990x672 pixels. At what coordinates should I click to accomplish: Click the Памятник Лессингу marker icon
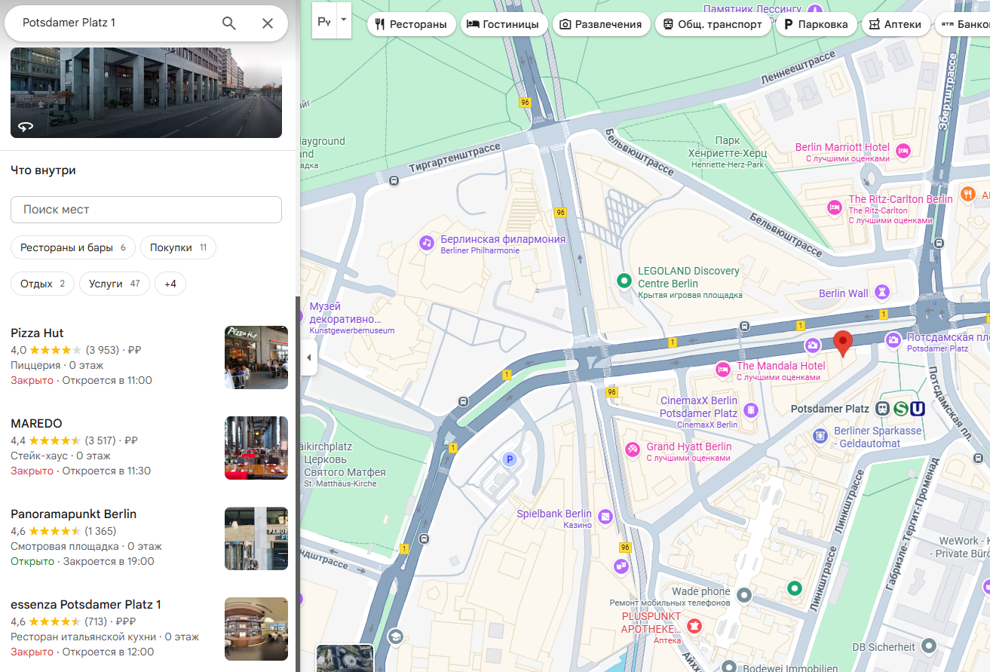pos(815,11)
